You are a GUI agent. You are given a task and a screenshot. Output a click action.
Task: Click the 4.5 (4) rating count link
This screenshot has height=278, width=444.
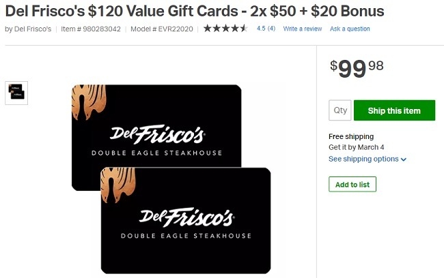click(266, 29)
